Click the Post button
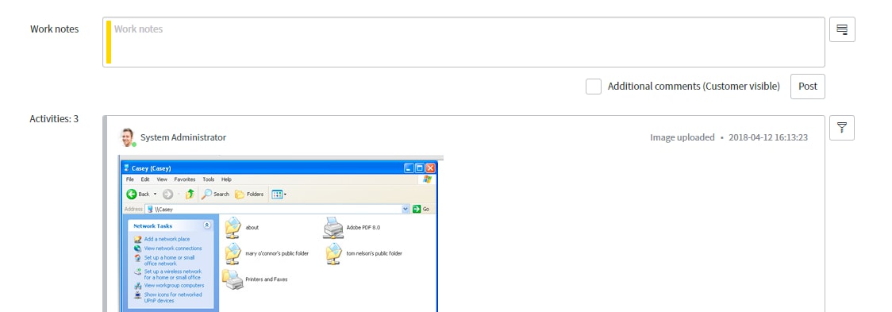This screenshot has height=312, width=892. click(807, 87)
